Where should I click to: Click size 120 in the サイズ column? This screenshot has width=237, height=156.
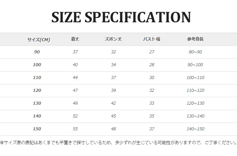pos(37,90)
